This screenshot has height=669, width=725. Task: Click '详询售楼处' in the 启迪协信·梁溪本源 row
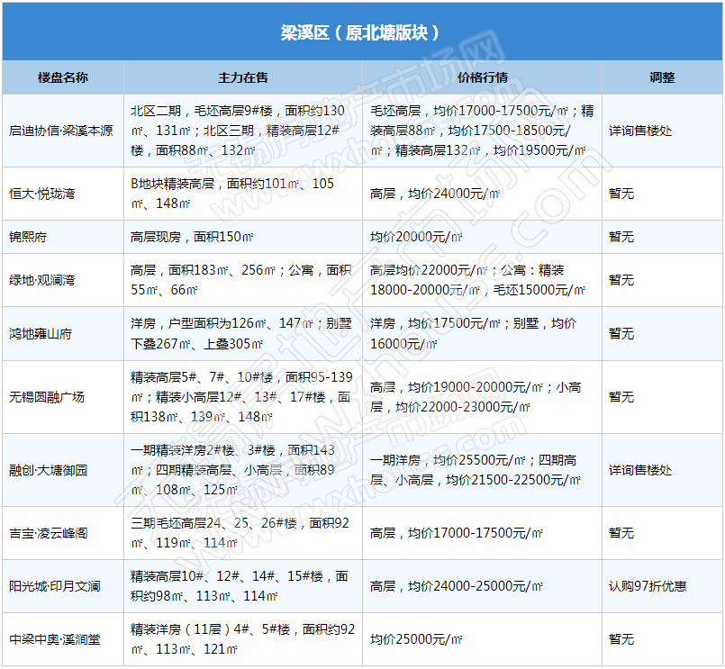coord(640,131)
